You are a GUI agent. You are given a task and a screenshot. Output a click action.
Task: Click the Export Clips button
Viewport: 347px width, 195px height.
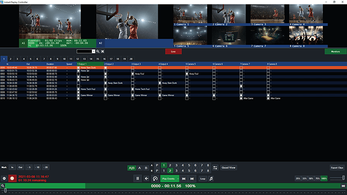click(x=337, y=167)
